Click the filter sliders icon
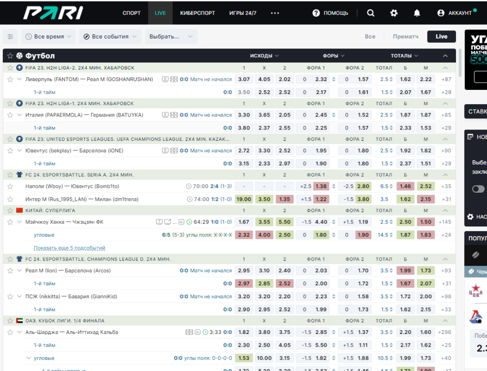 10,37
